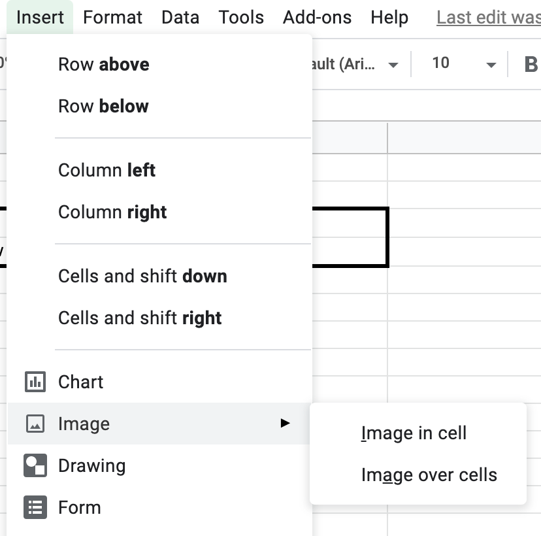The height and width of the screenshot is (536, 541).
Task: Click the Drawing shapes icon
Action: click(x=35, y=465)
